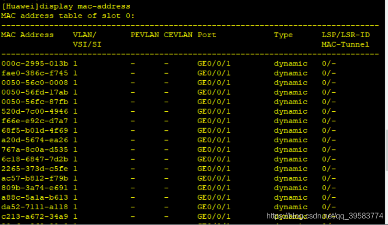The image size is (388, 225).
Task: Click the 'MAC Address' column header
Action: (27, 35)
